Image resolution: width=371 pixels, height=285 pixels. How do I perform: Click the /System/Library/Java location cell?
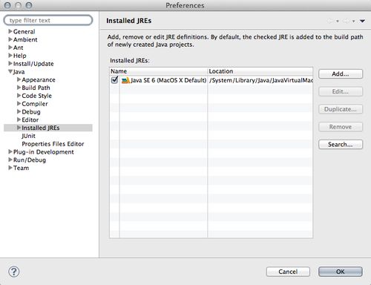261,80
